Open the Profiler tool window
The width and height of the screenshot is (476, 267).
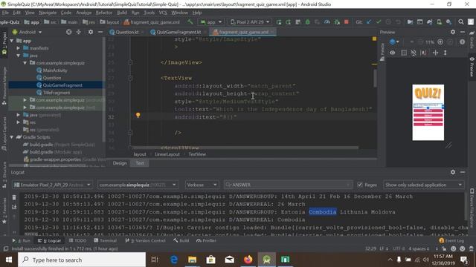(207, 240)
